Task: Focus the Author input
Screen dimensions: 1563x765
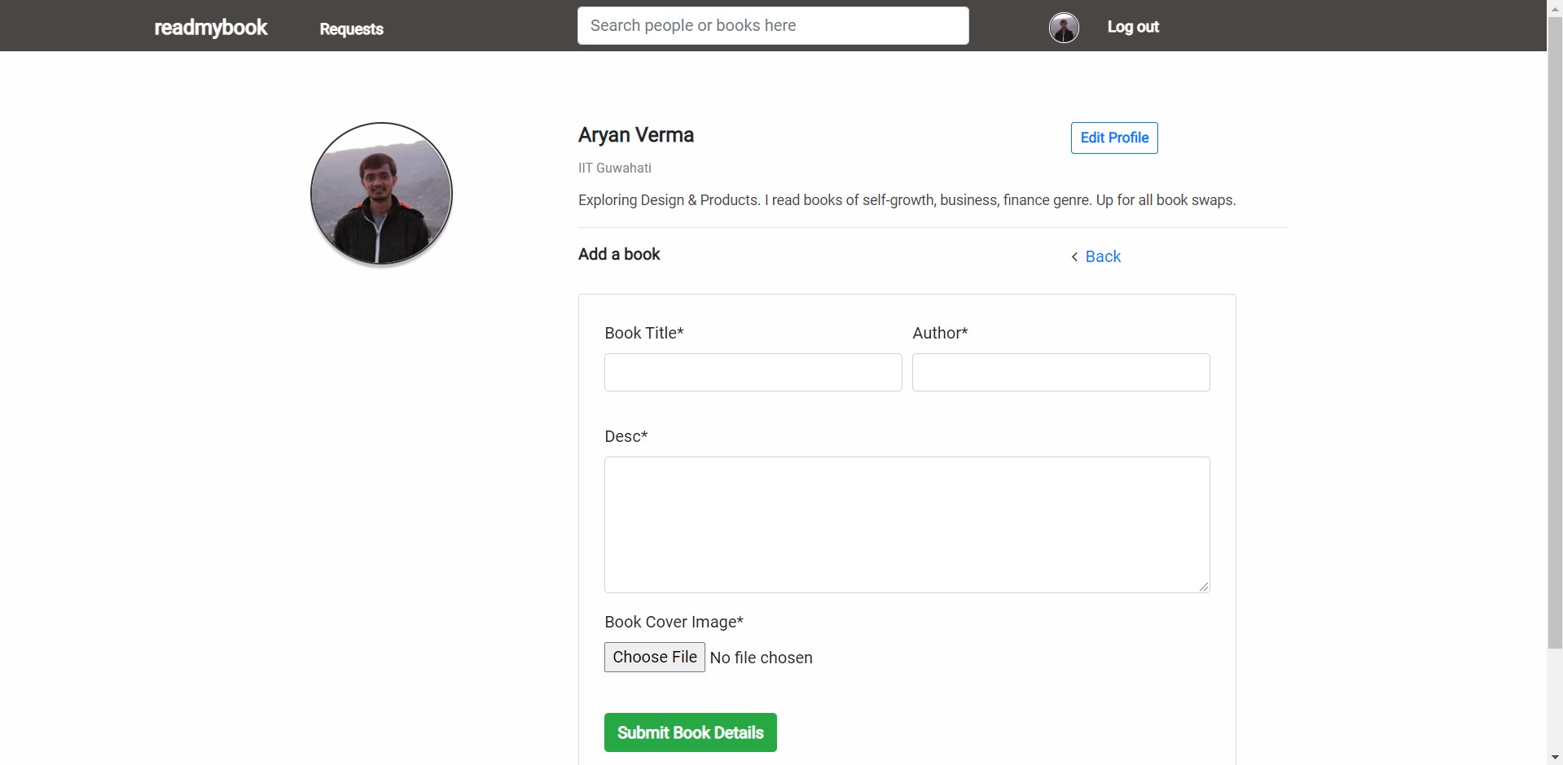Action: [x=1060, y=372]
